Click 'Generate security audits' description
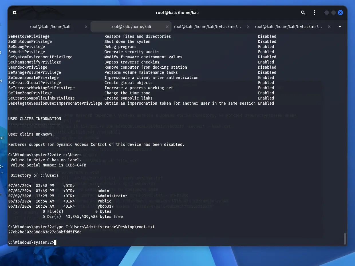 click(132, 52)
